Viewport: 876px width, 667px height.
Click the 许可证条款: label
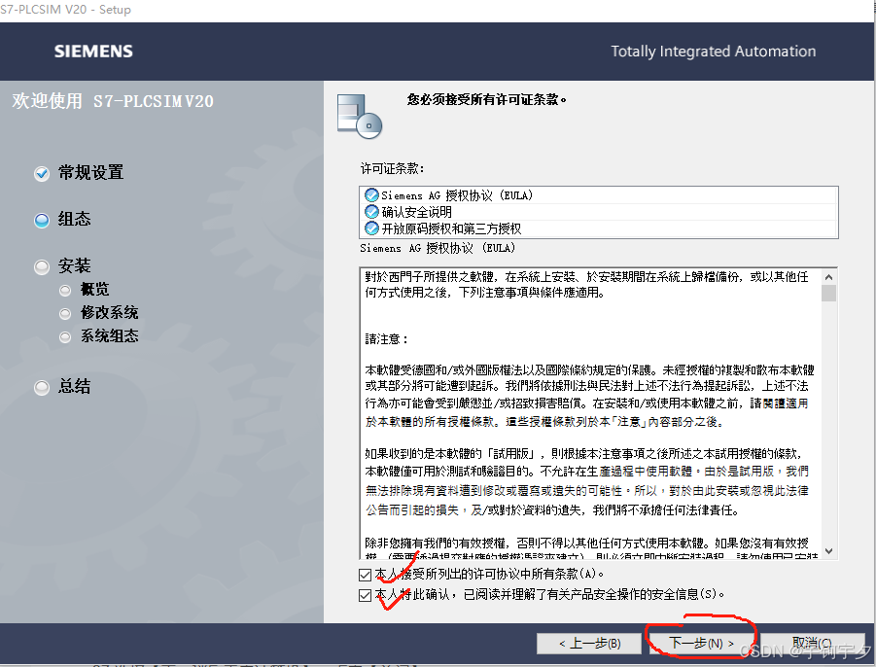tap(392, 169)
